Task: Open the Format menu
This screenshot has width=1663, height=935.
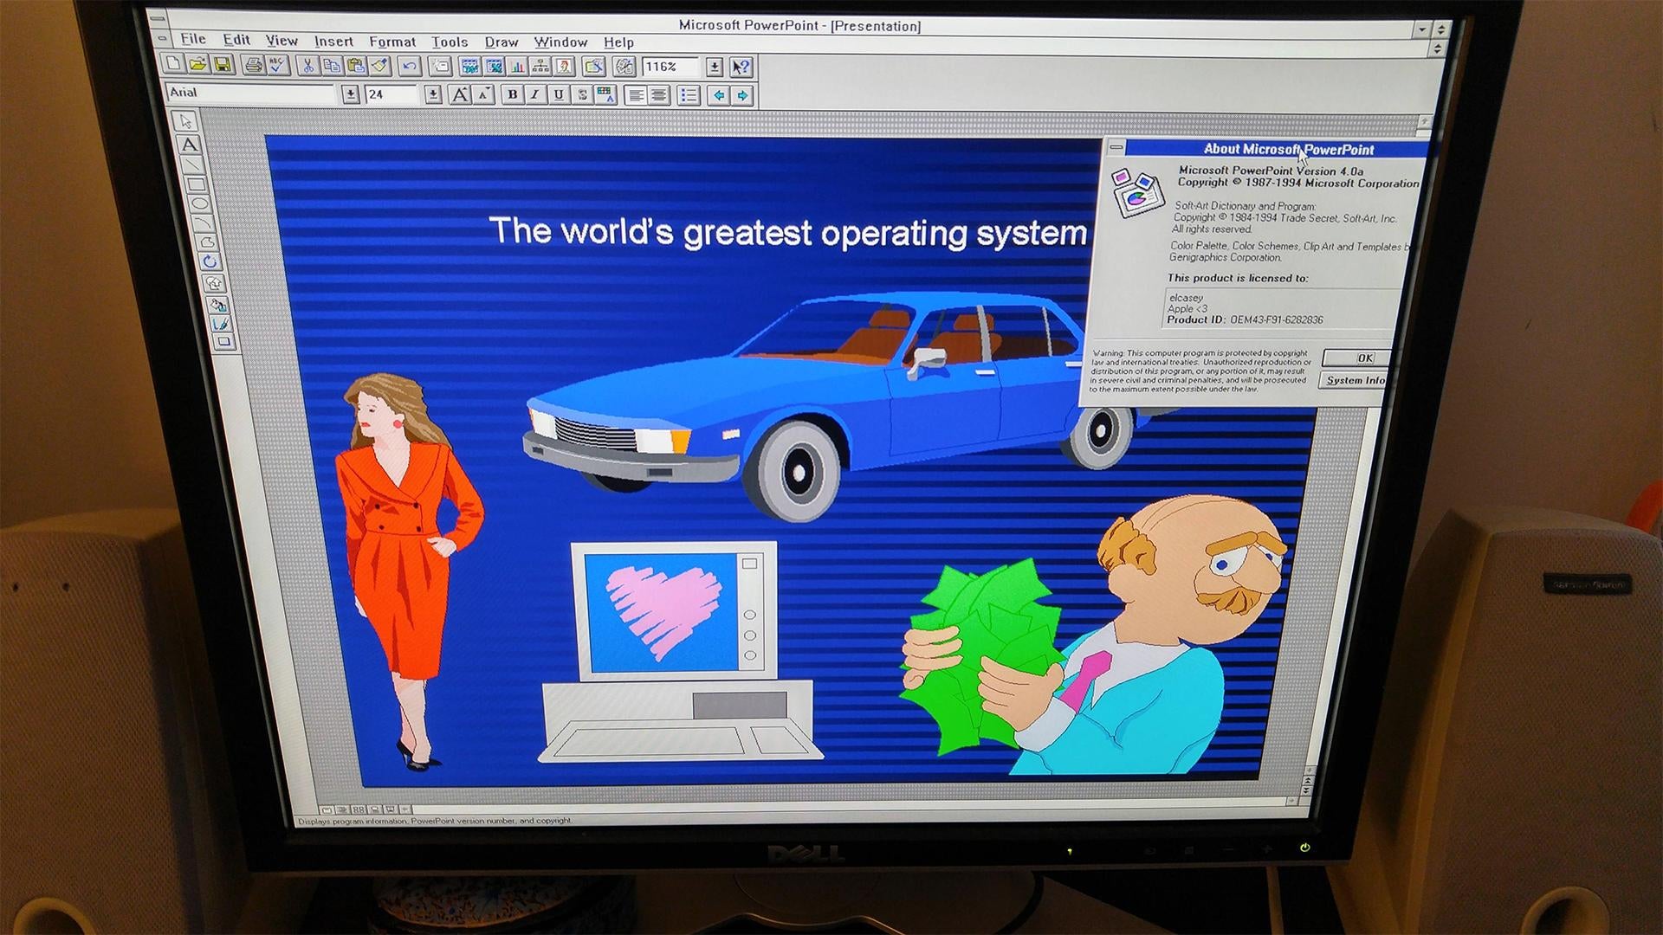Action: click(x=392, y=42)
